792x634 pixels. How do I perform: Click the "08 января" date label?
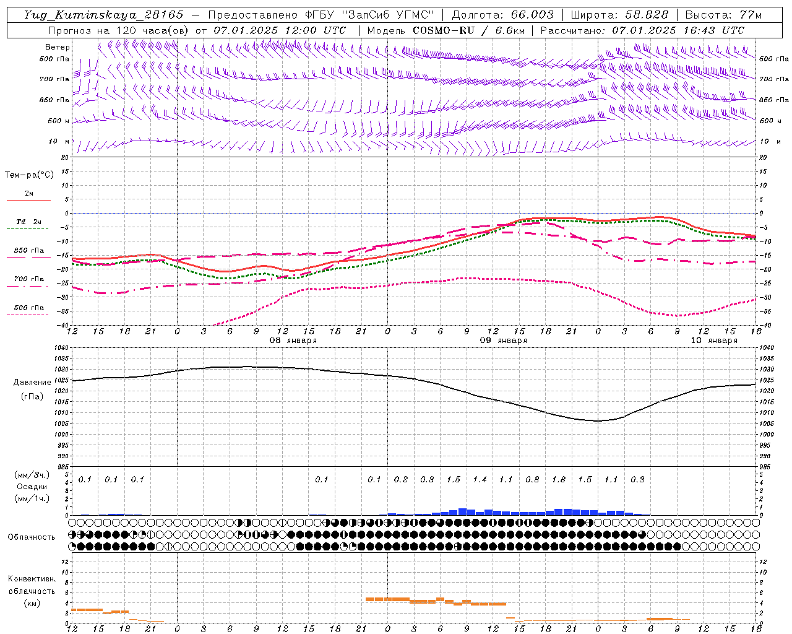click(293, 341)
